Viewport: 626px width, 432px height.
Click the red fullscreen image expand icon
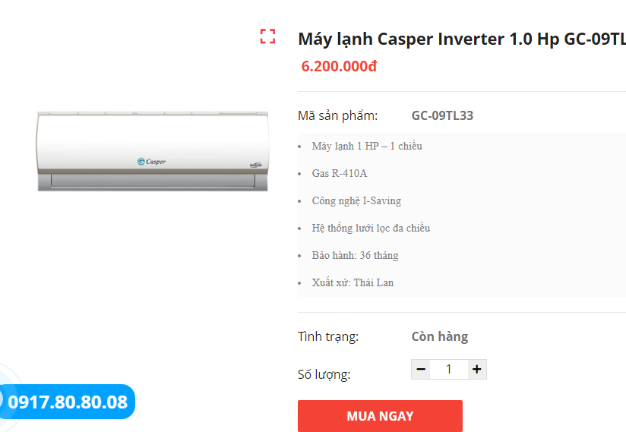coord(267,36)
